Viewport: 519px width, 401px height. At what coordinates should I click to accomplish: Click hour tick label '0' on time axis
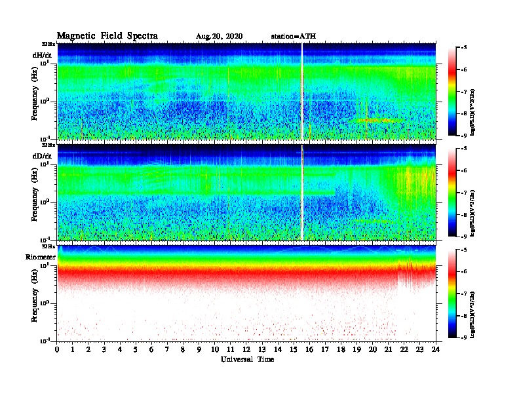click(57, 349)
